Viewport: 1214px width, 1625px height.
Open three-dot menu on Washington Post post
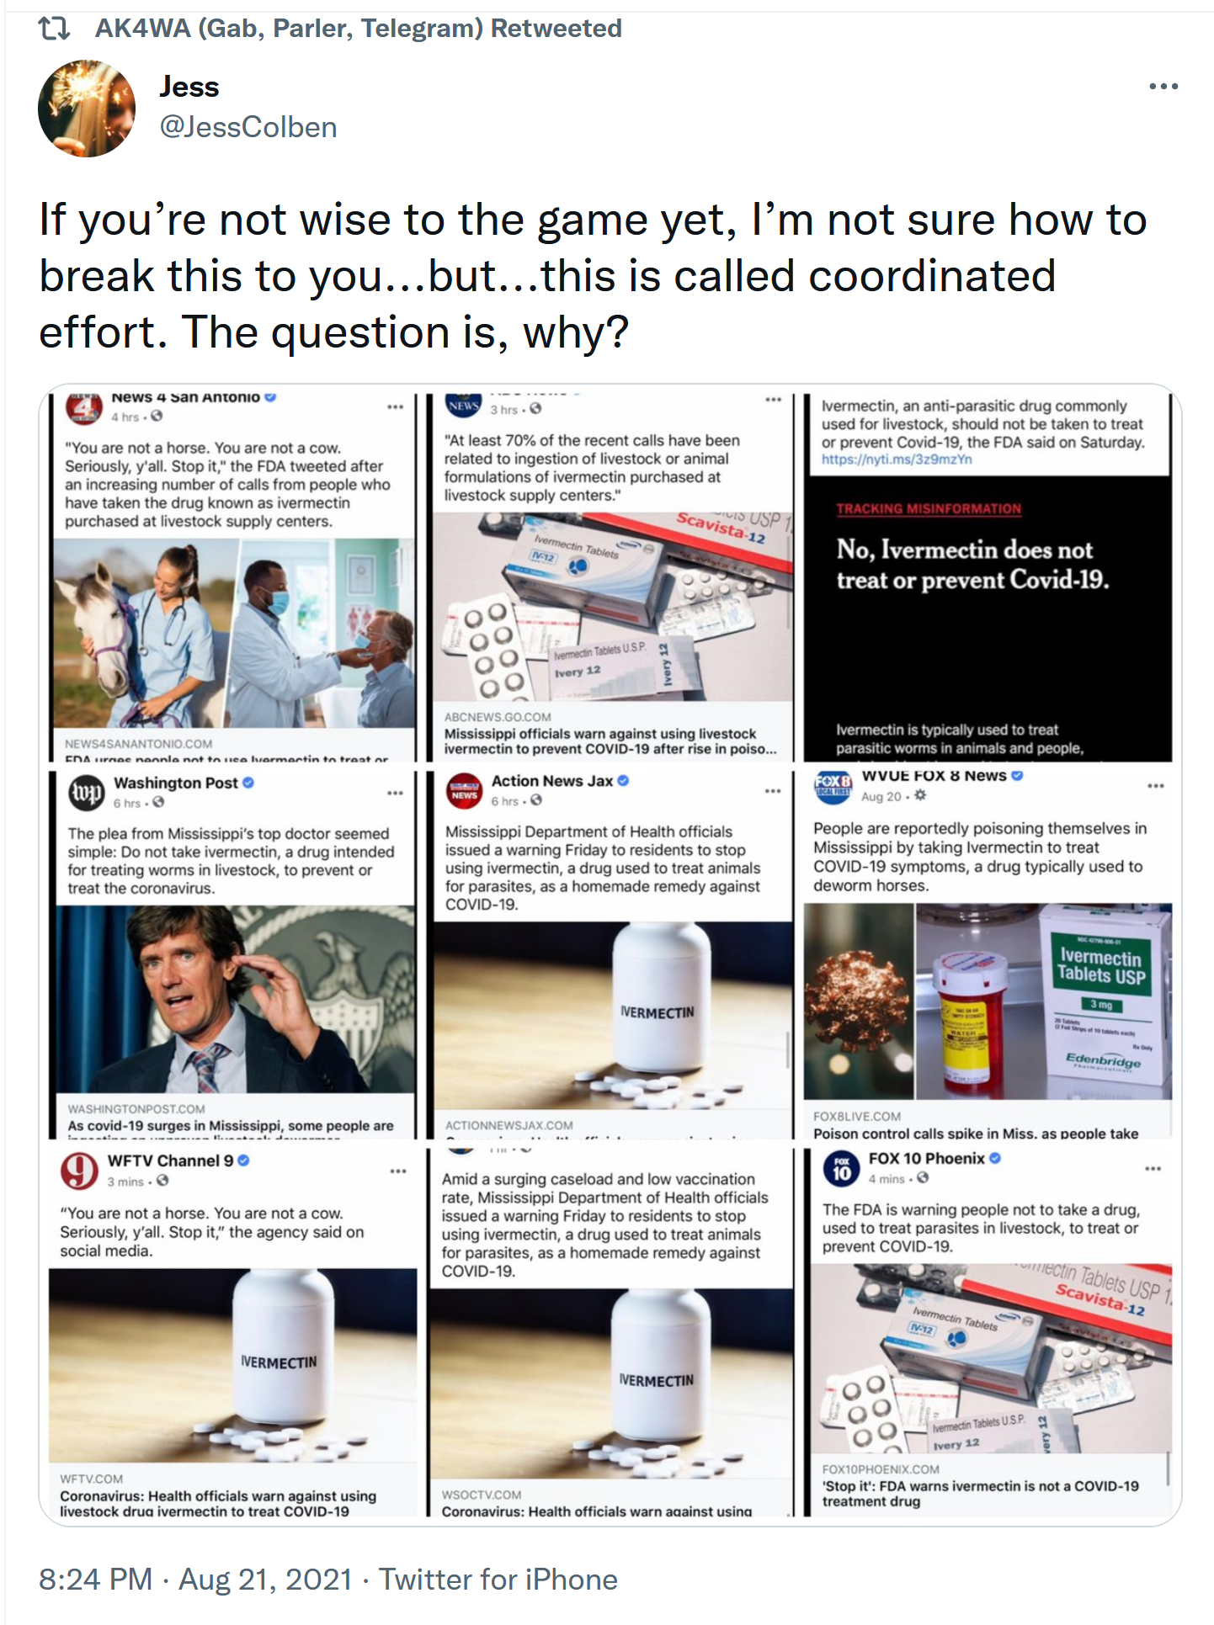pos(396,793)
